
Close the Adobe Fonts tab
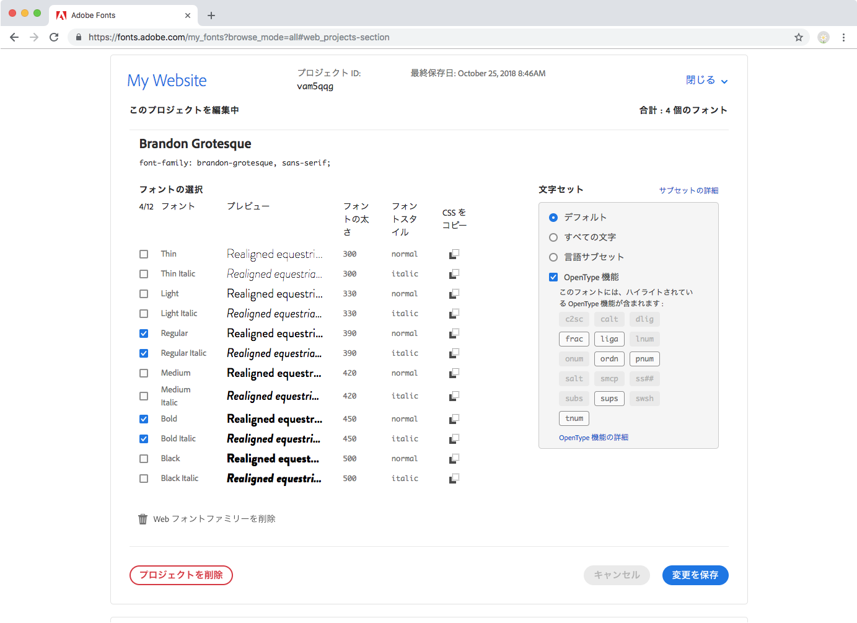point(188,15)
